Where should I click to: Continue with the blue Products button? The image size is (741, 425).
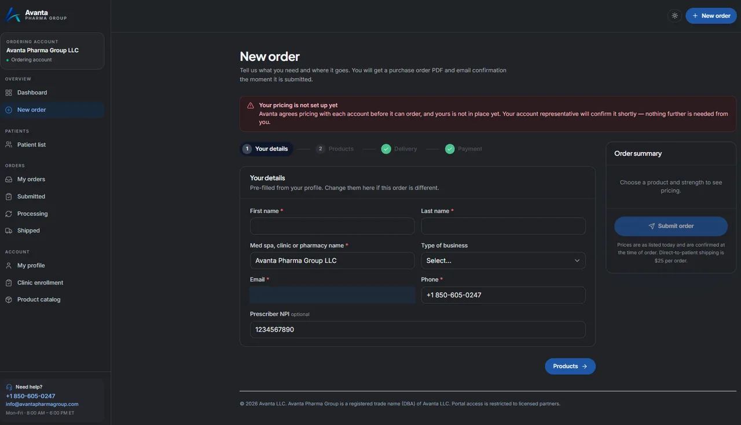point(570,367)
